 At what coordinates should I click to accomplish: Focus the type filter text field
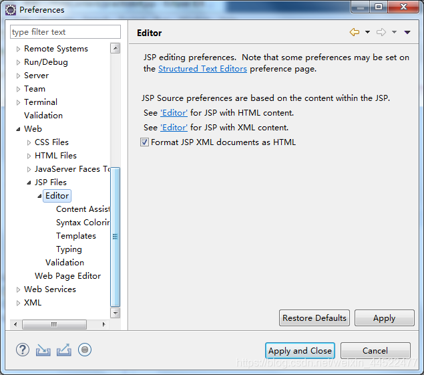click(x=65, y=32)
